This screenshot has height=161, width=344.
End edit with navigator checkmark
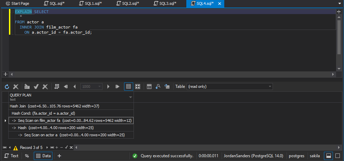67,148
